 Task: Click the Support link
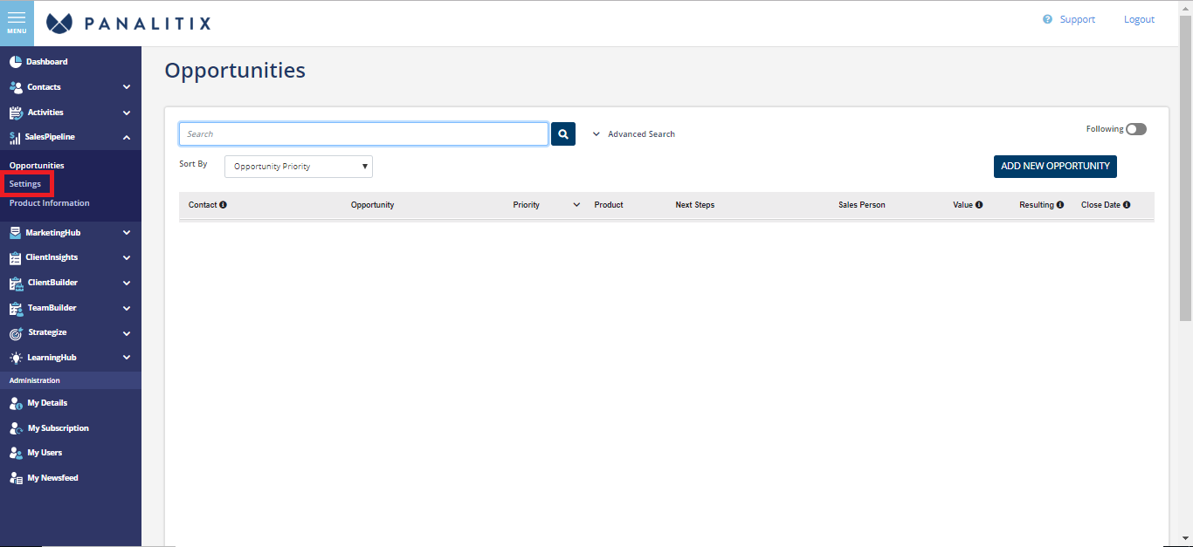(x=1078, y=19)
